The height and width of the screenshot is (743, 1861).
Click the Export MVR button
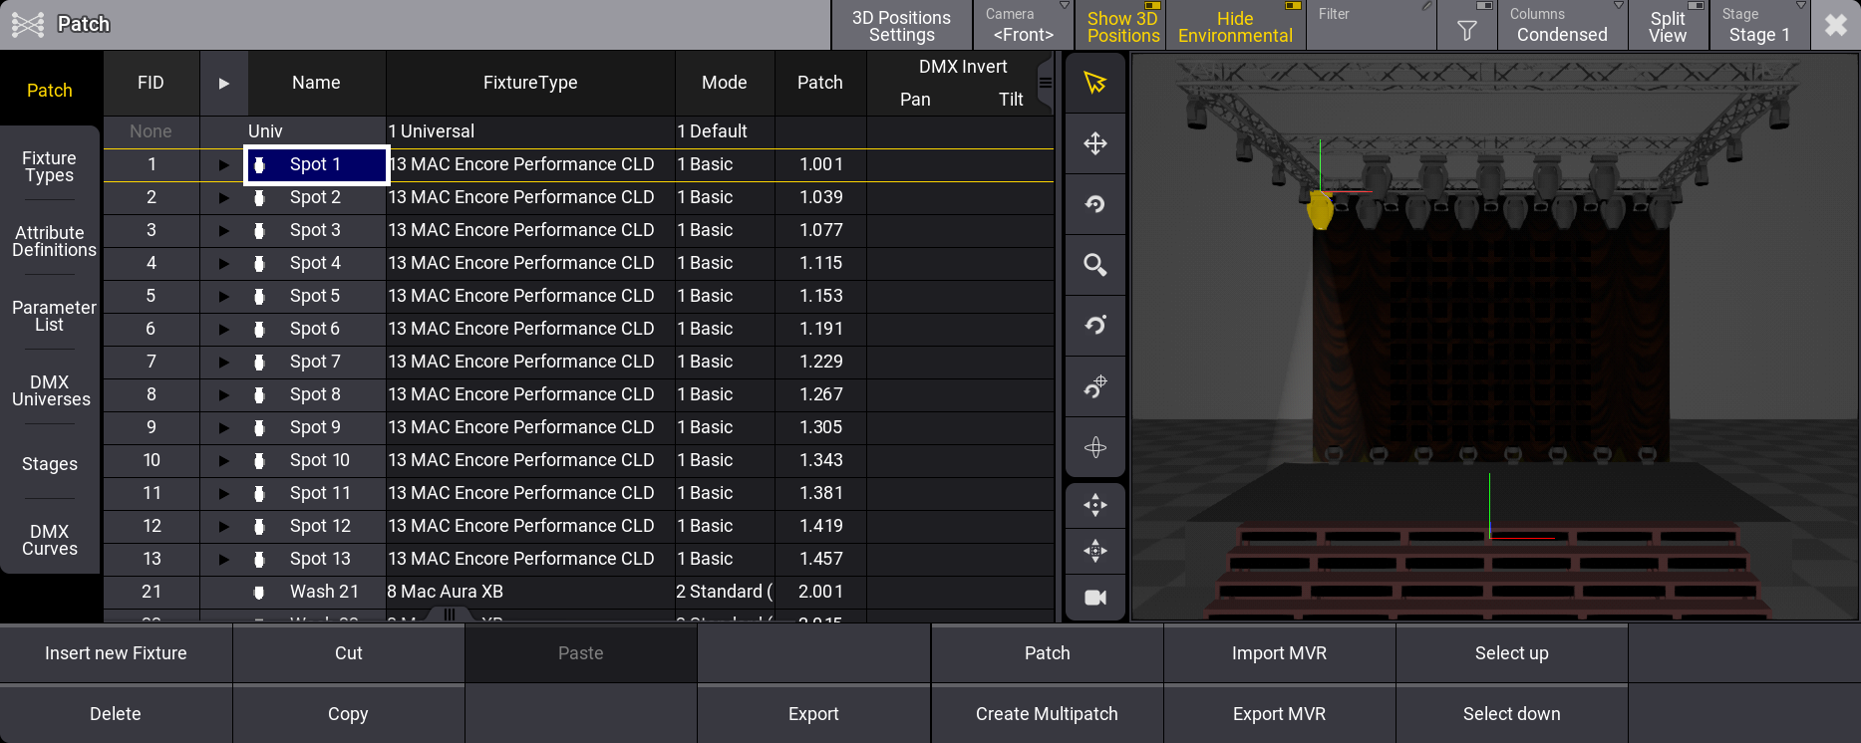[x=1279, y=714]
